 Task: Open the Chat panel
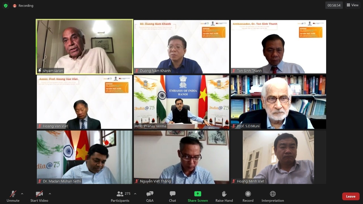(x=172, y=196)
